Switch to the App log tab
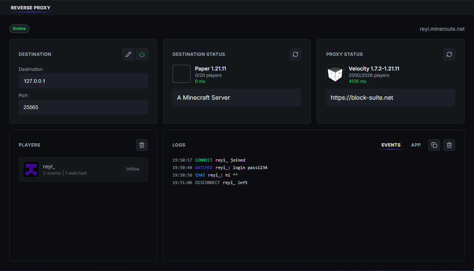This screenshot has height=271, width=474. click(x=416, y=145)
